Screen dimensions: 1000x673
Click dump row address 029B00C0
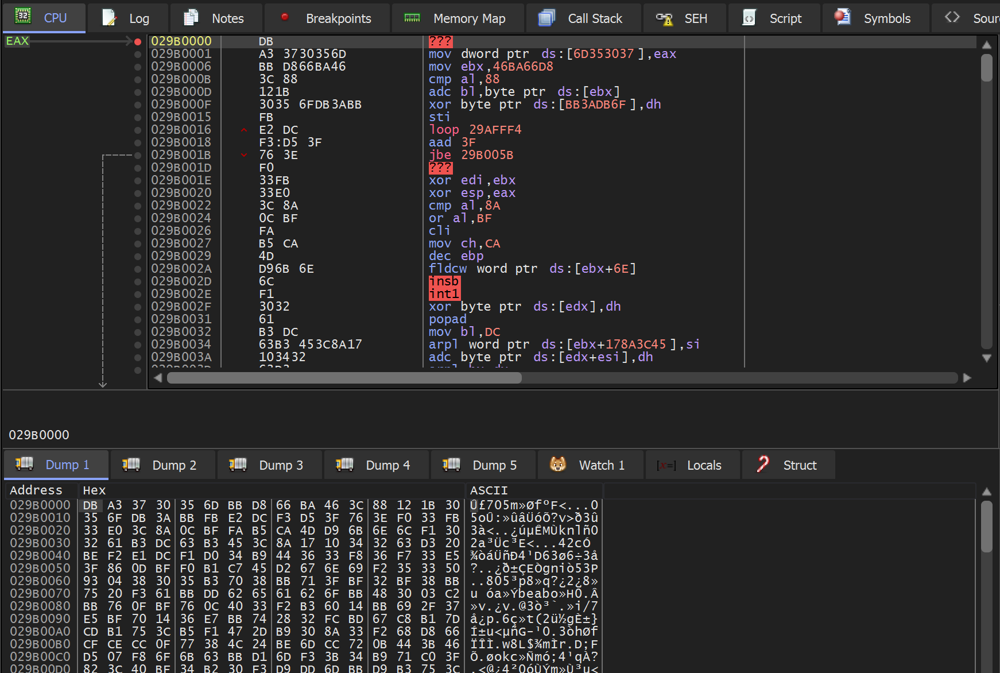(40, 657)
